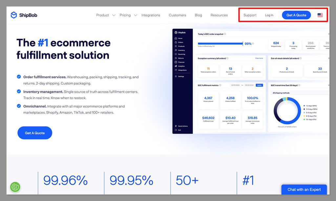
Task: Click the orders fulfilled today progress bar
Action: pos(220,44)
